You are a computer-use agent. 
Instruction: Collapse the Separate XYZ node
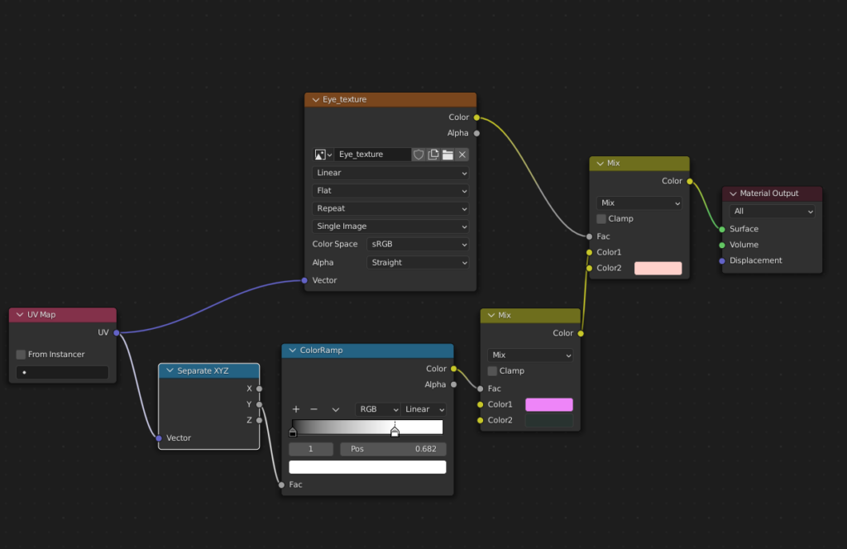[x=170, y=371]
